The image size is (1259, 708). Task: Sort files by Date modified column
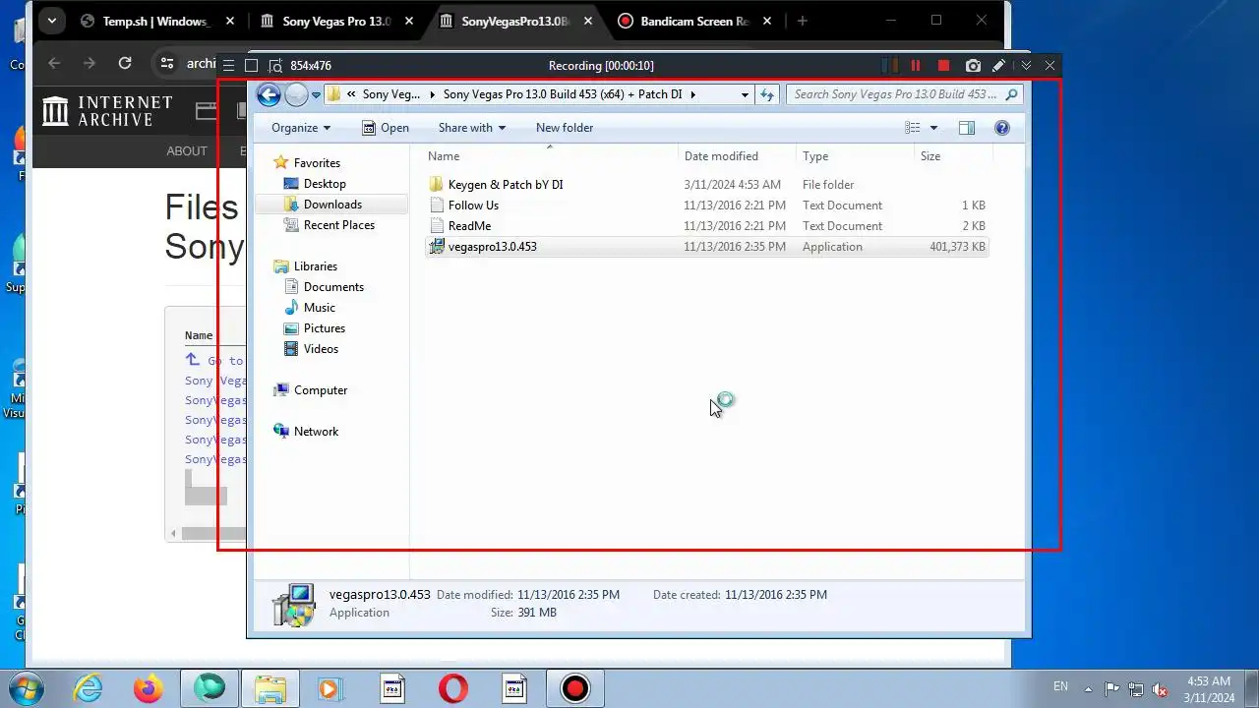pyautogui.click(x=737, y=156)
